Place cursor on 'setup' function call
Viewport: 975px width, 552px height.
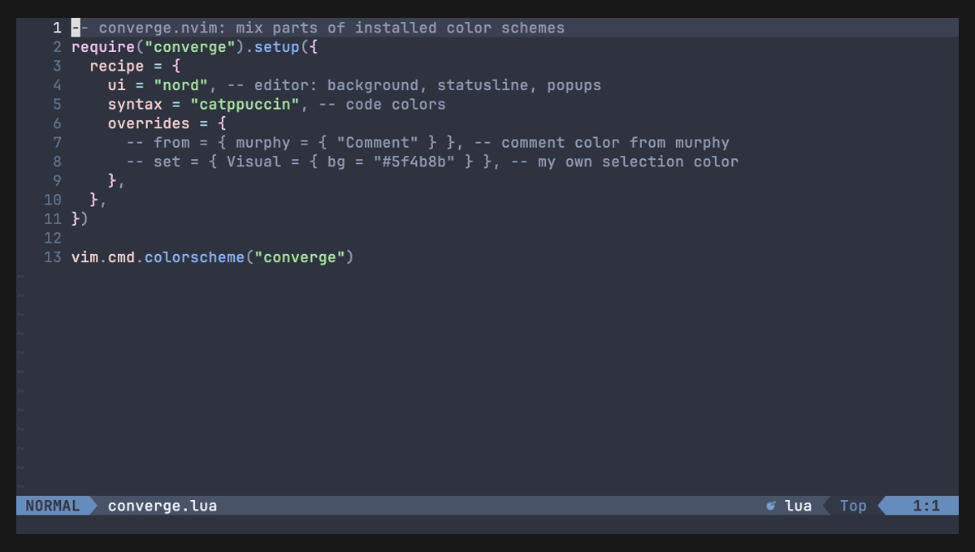277,47
